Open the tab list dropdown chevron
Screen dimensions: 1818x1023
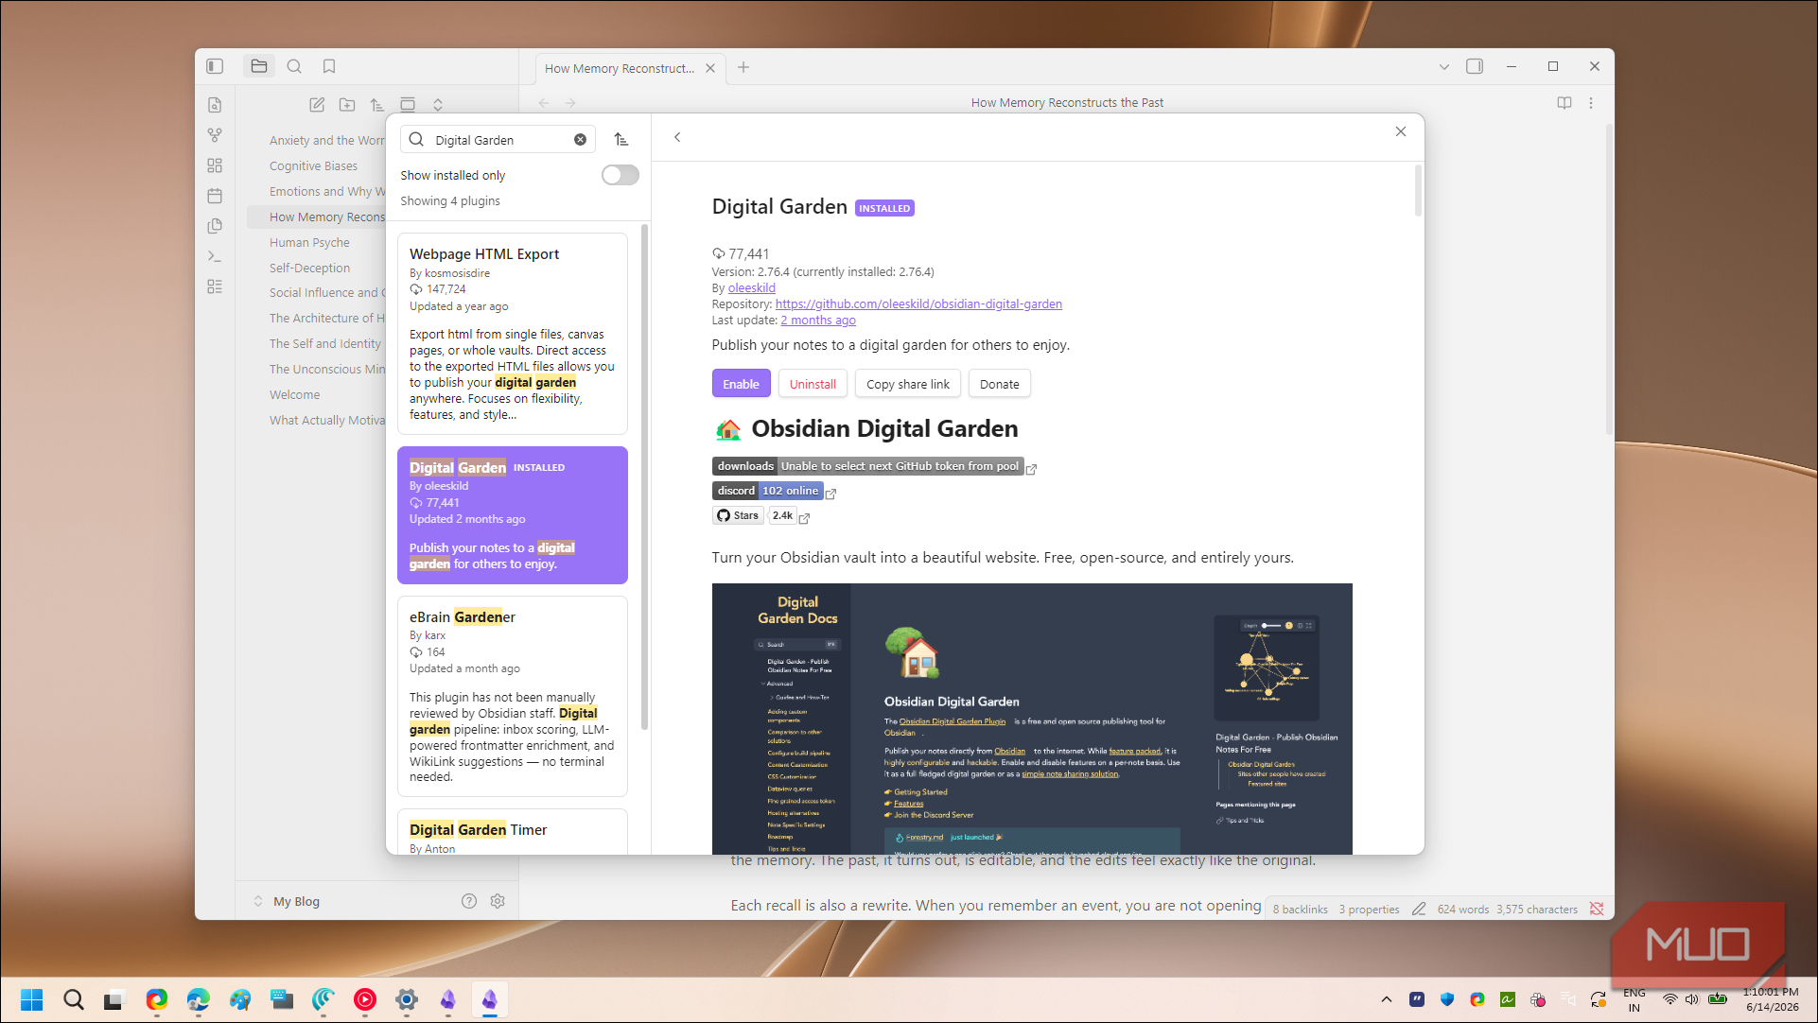pyautogui.click(x=1444, y=67)
